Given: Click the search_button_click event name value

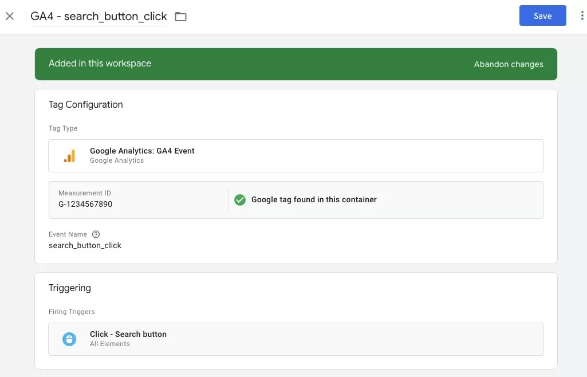Looking at the screenshot, I should point(85,245).
